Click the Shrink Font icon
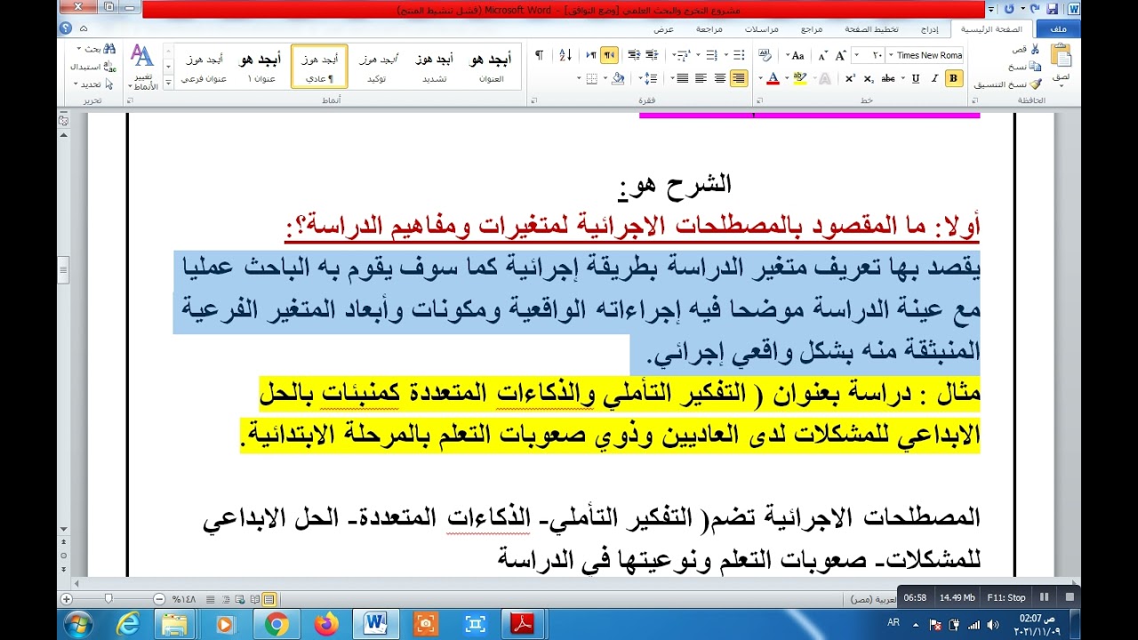 point(823,55)
